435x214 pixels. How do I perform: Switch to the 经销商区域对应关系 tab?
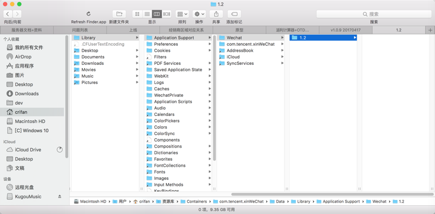187,30
